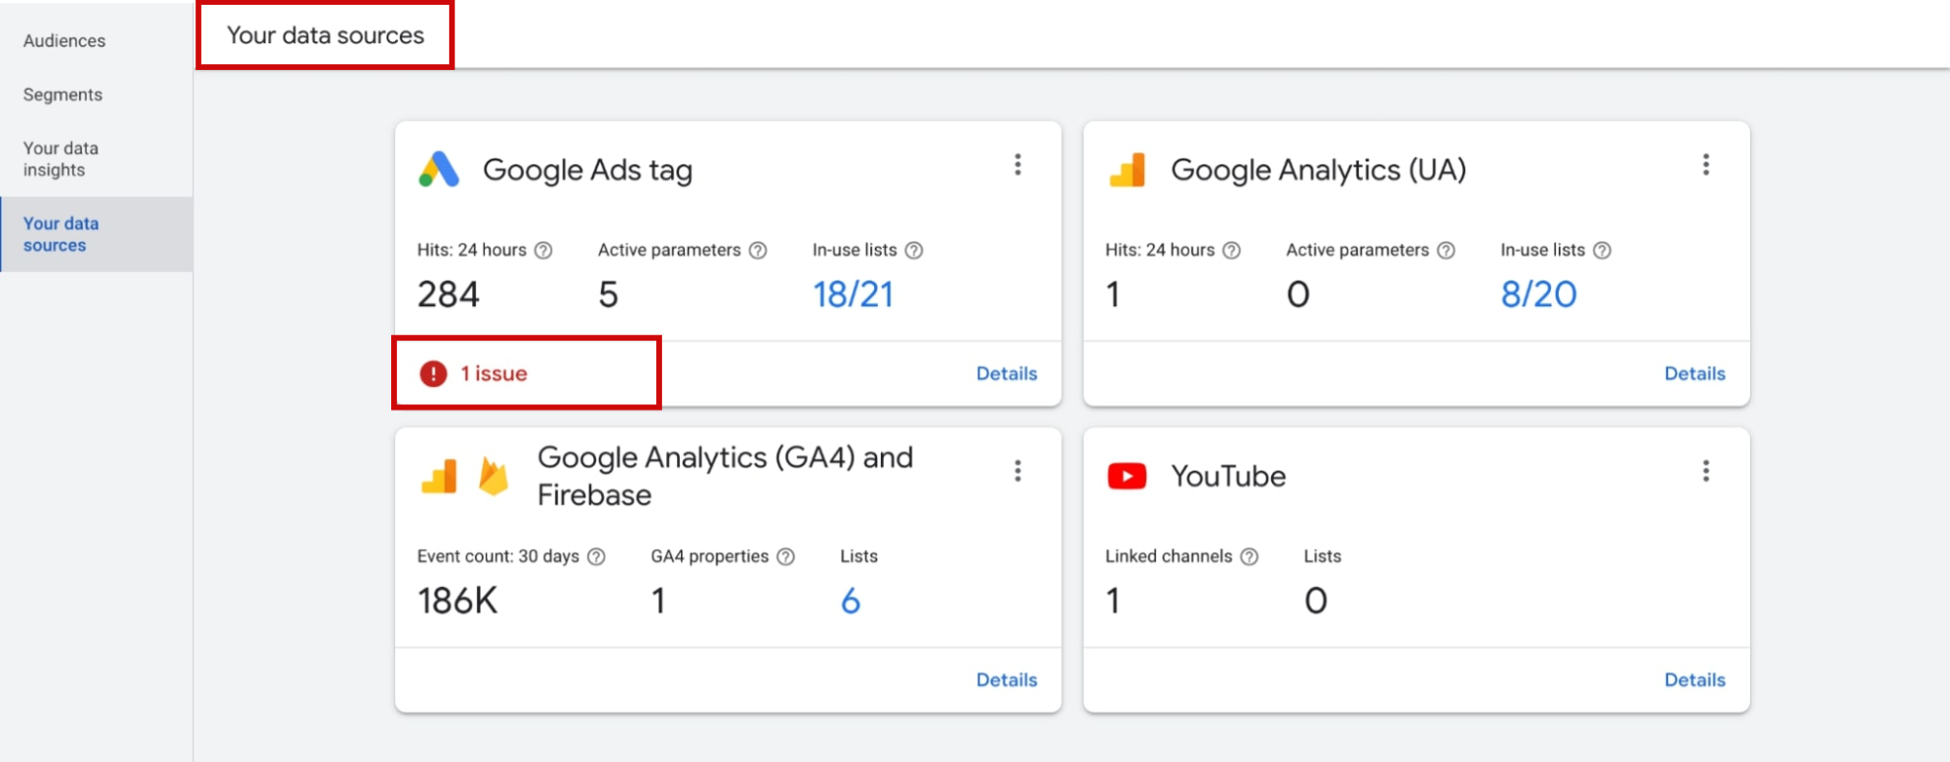Click the 5 active parameters value
Viewport: 1950px width, 762px height.
pos(608,294)
